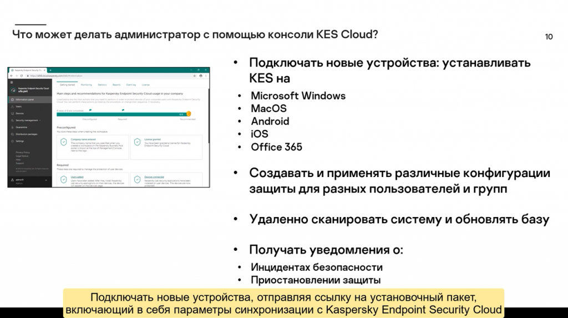Click shield icon of Company name entered

(63, 142)
